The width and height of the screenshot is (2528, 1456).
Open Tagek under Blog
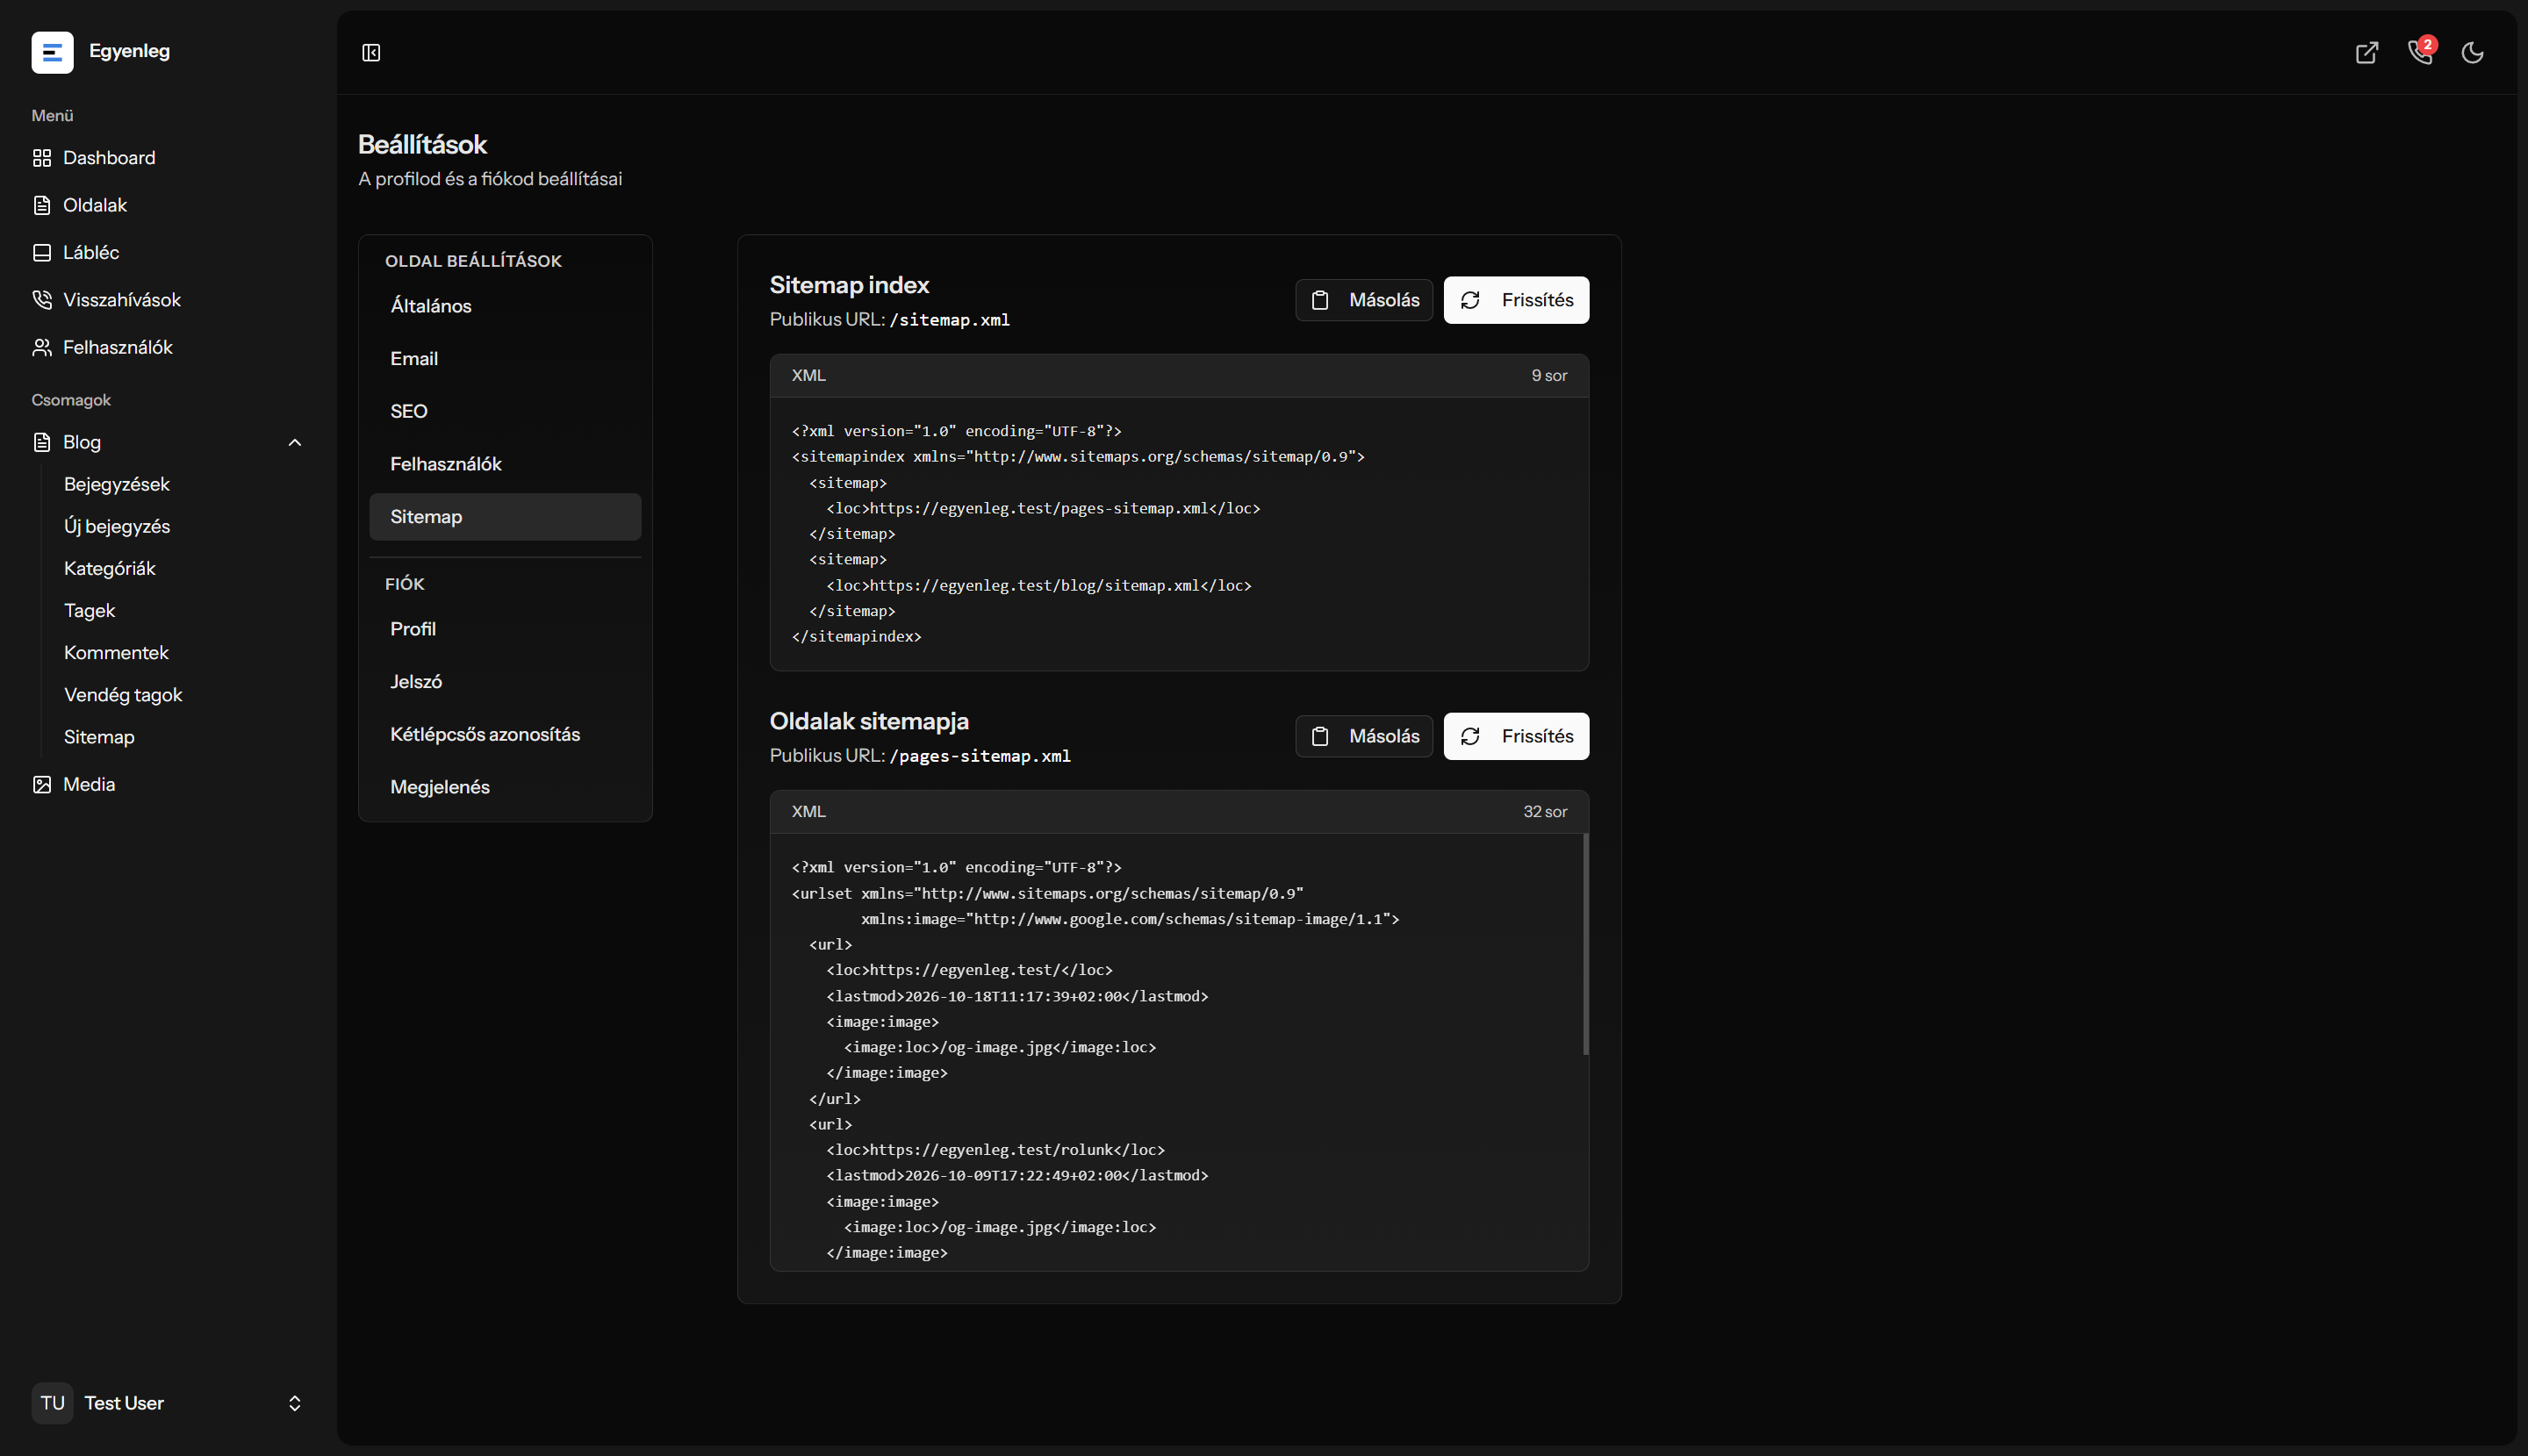(90, 610)
